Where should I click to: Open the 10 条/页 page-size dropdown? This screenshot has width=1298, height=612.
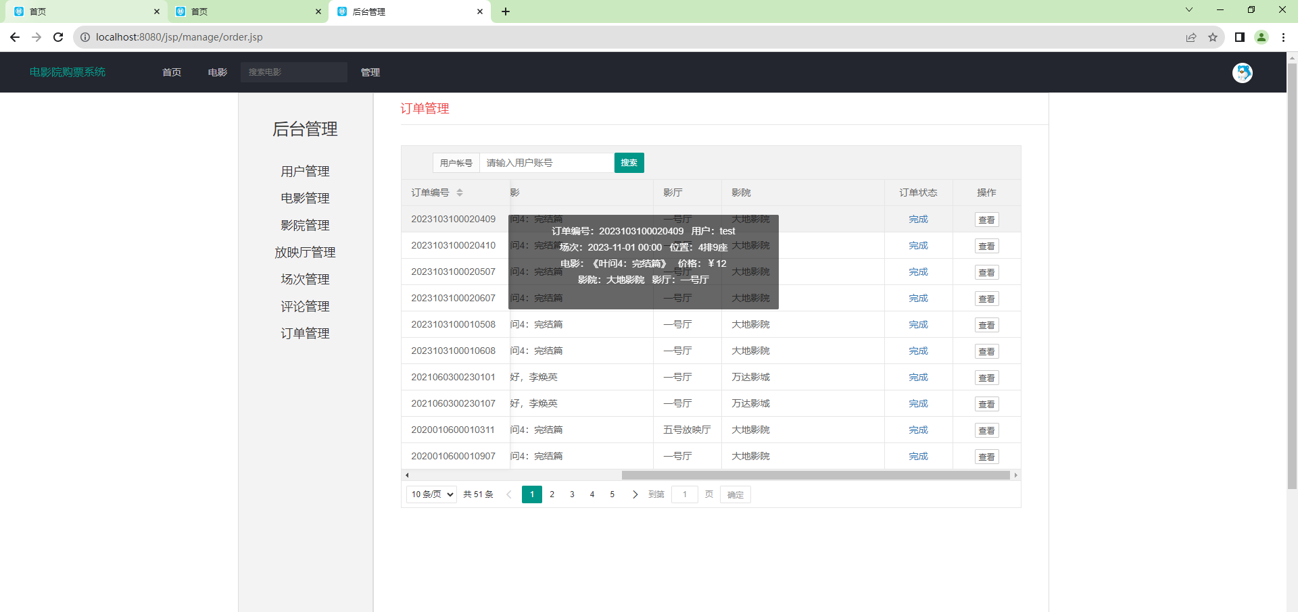pos(431,494)
